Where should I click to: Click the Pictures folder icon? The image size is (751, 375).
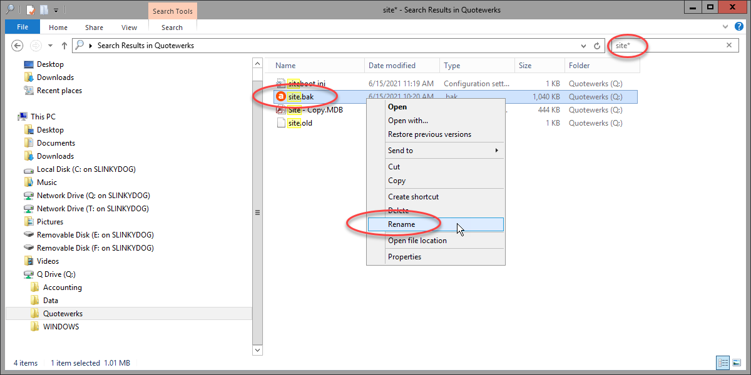tap(29, 222)
